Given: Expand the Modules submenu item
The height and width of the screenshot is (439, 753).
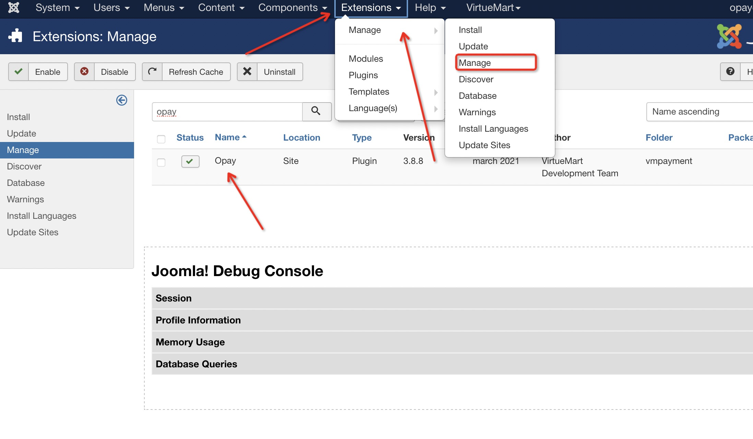Looking at the screenshot, I should 366,58.
